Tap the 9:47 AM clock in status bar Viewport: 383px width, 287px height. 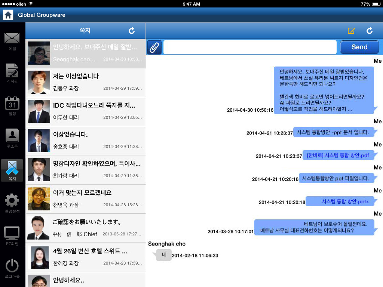191,4
